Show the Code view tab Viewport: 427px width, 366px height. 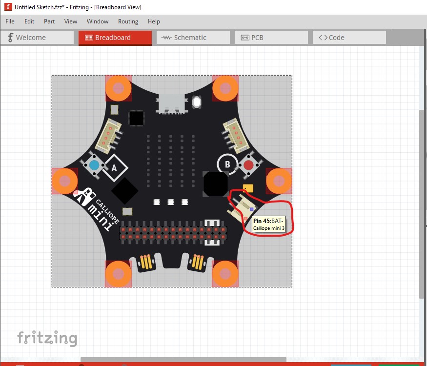point(349,37)
